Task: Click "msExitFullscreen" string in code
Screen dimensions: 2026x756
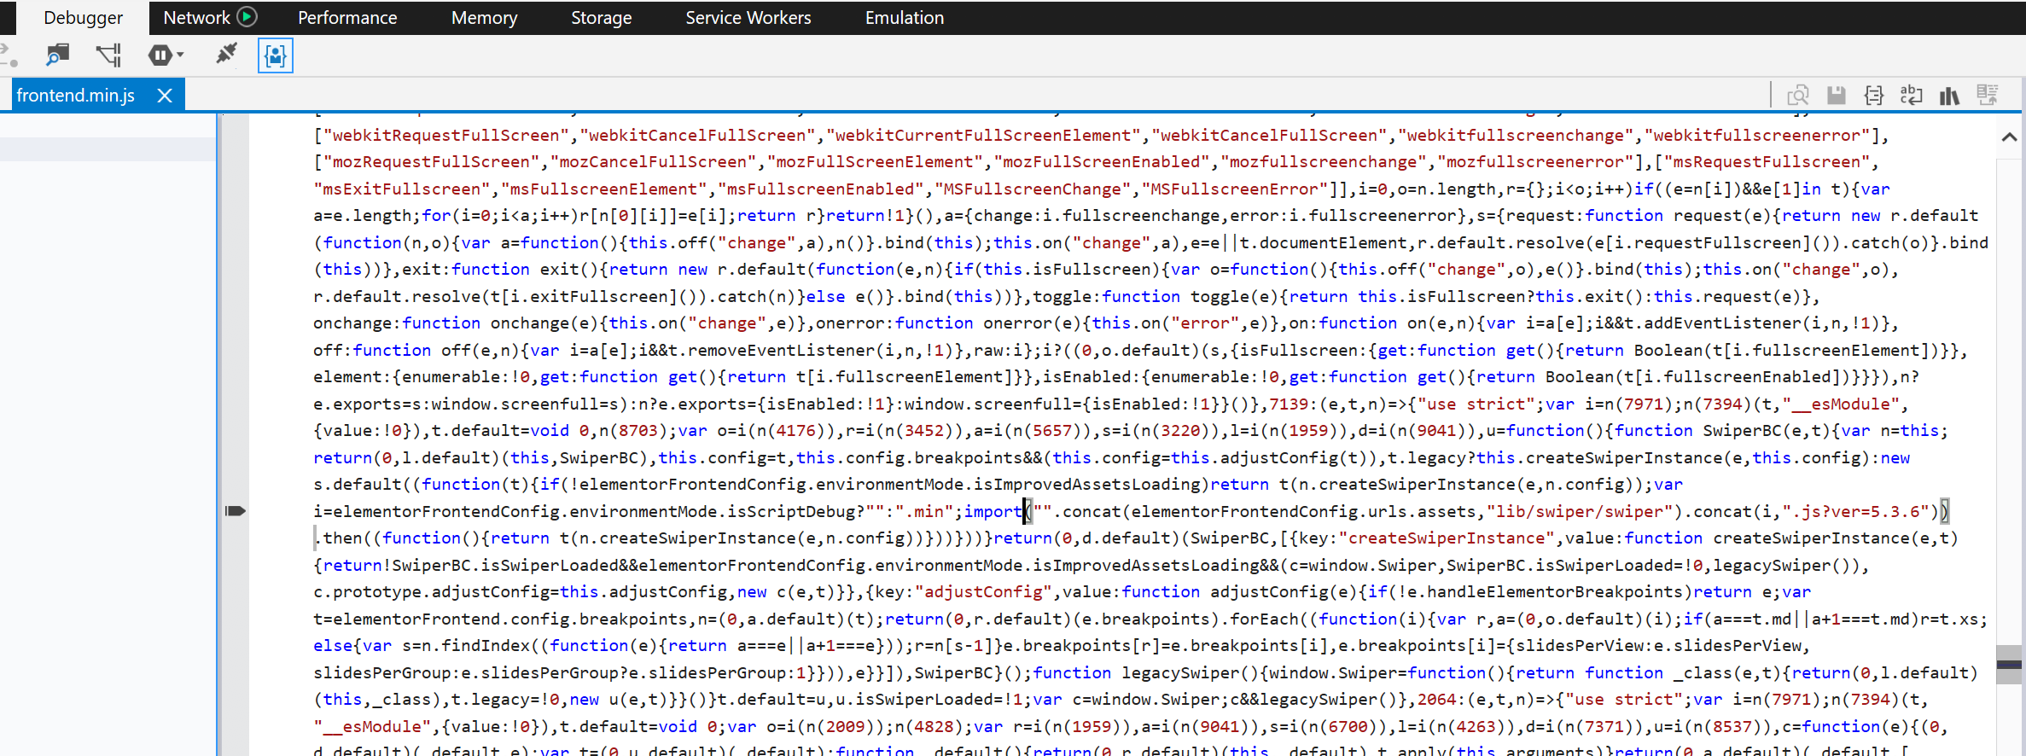Action: point(402,189)
